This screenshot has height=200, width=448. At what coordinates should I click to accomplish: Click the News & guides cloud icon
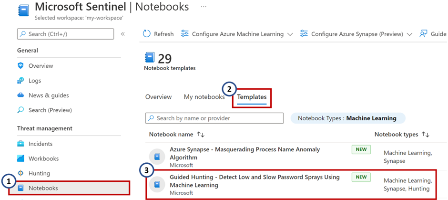coord(20,95)
